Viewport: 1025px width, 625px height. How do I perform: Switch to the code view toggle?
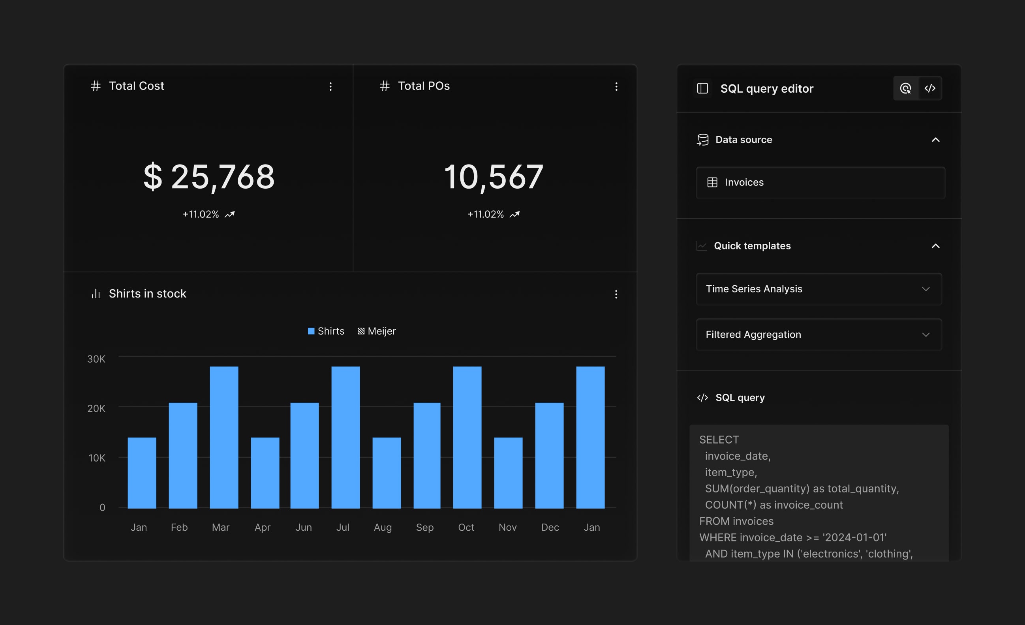930,88
